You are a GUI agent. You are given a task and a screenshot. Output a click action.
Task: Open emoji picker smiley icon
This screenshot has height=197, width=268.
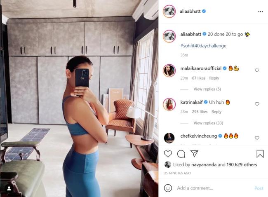click(168, 188)
